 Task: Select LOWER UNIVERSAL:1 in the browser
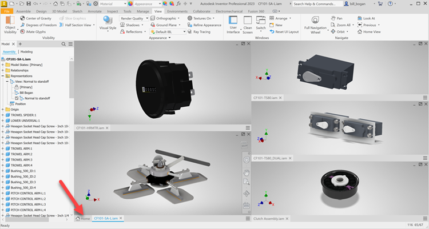click(25, 120)
